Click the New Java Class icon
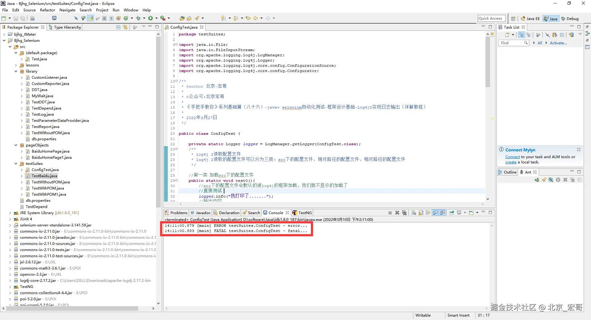Image resolution: width=591 pixels, height=320 pixels. click(126, 18)
